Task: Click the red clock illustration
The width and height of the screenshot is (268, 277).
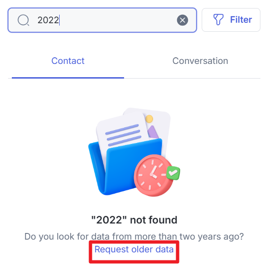Action: [x=153, y=175]
